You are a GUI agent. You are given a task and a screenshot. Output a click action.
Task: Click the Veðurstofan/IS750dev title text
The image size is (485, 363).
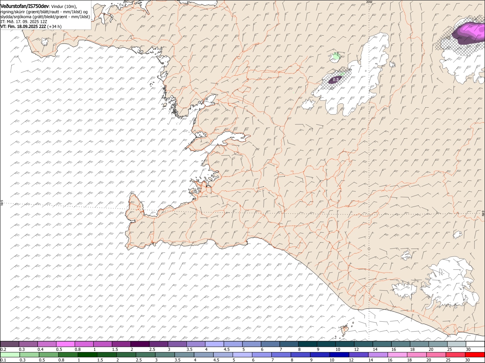(x=25, y=6)
